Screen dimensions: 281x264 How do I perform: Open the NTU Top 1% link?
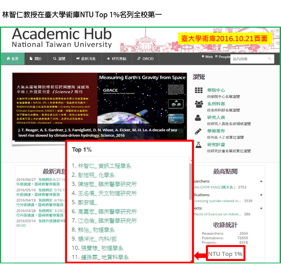pos(225,254)
